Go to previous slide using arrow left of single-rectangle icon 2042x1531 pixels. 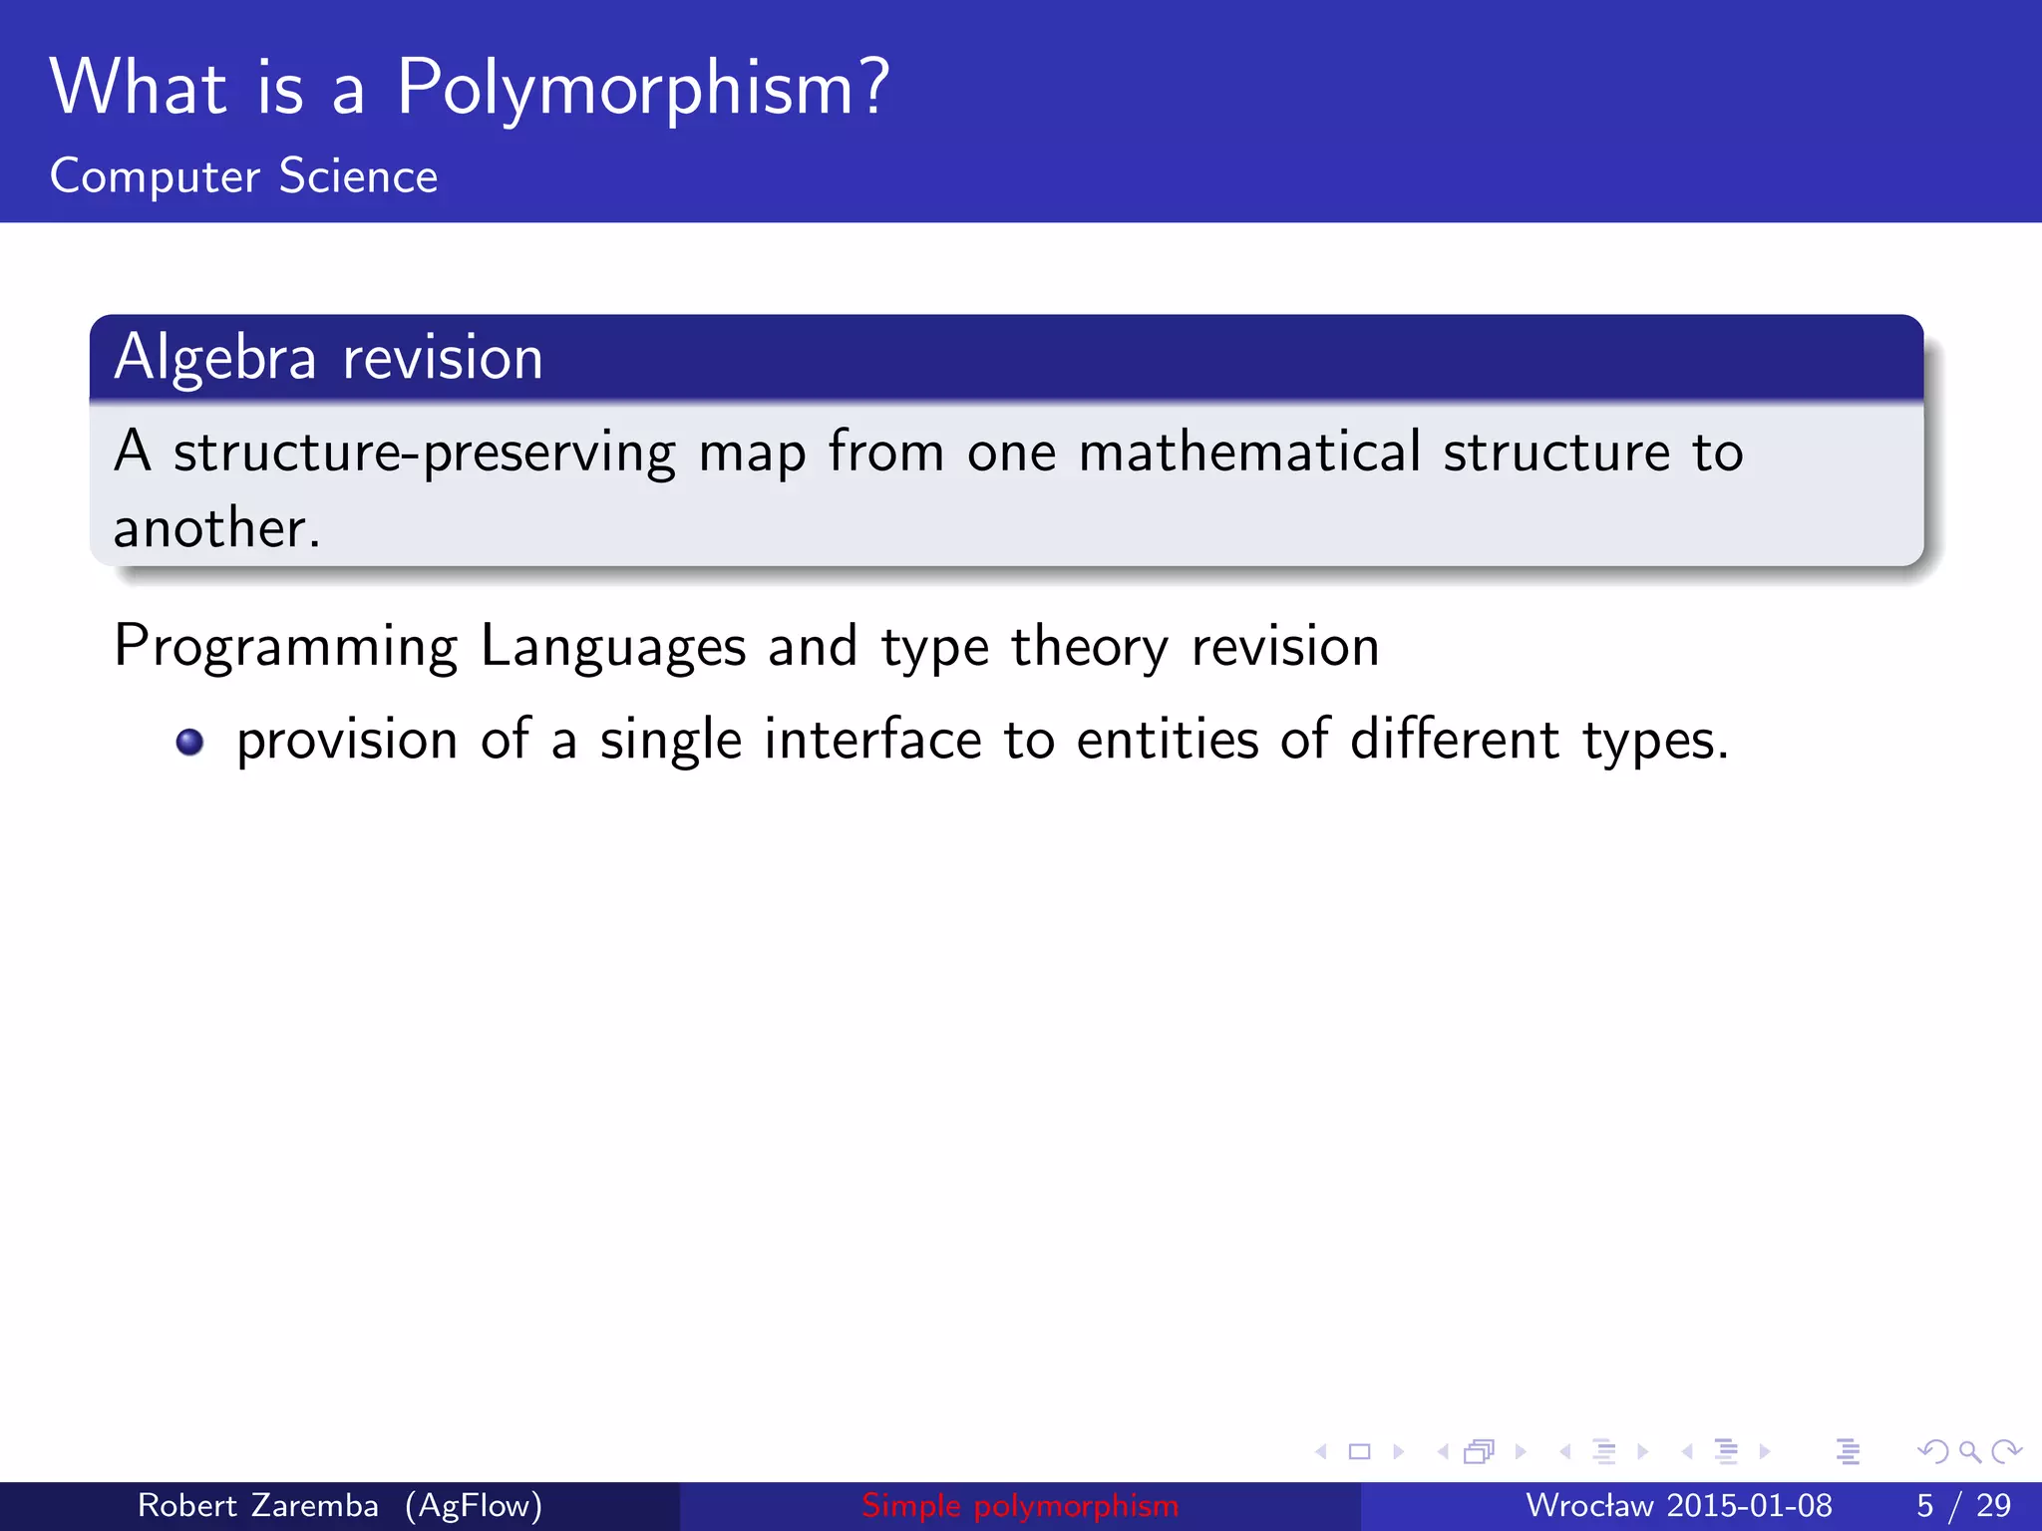point(1321,1452)
